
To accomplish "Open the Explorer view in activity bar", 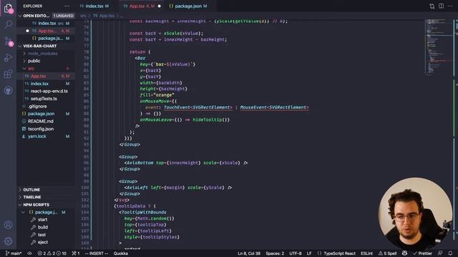I will tap(8, 9).
